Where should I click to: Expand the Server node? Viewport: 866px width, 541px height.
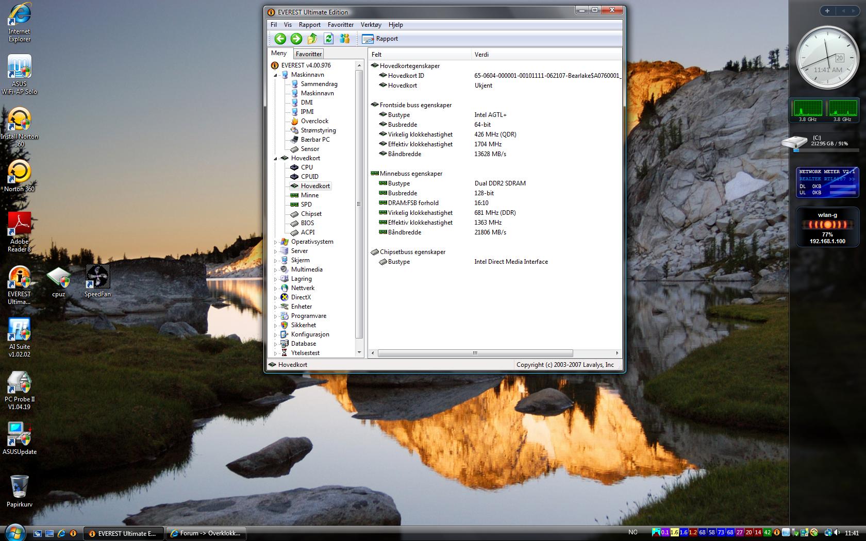pyautogui.click(x=276, y=251)
